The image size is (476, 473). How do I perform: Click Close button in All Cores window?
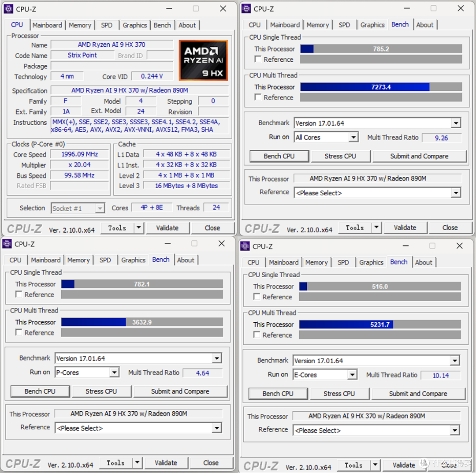click(450, 227)
